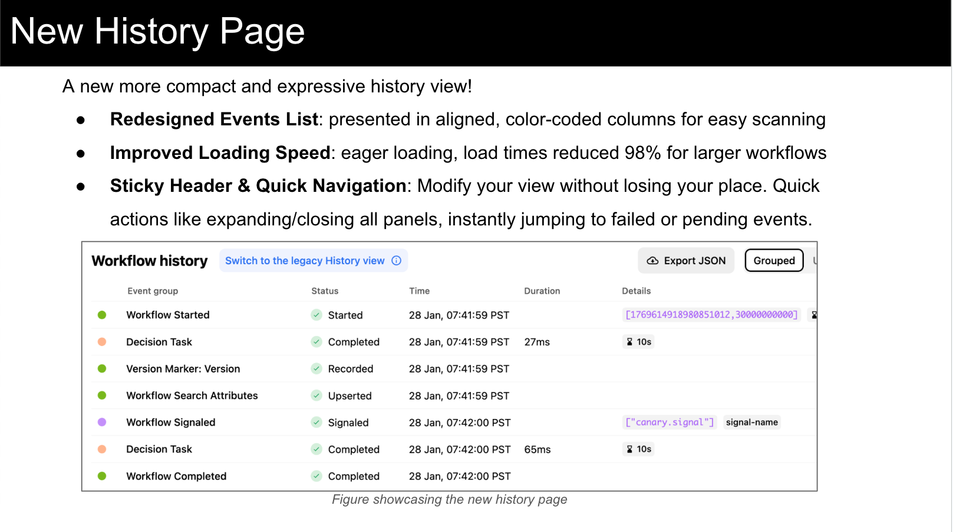953x532 pixels.
Task: Click the Event group column header
Action: pos(153,291)
